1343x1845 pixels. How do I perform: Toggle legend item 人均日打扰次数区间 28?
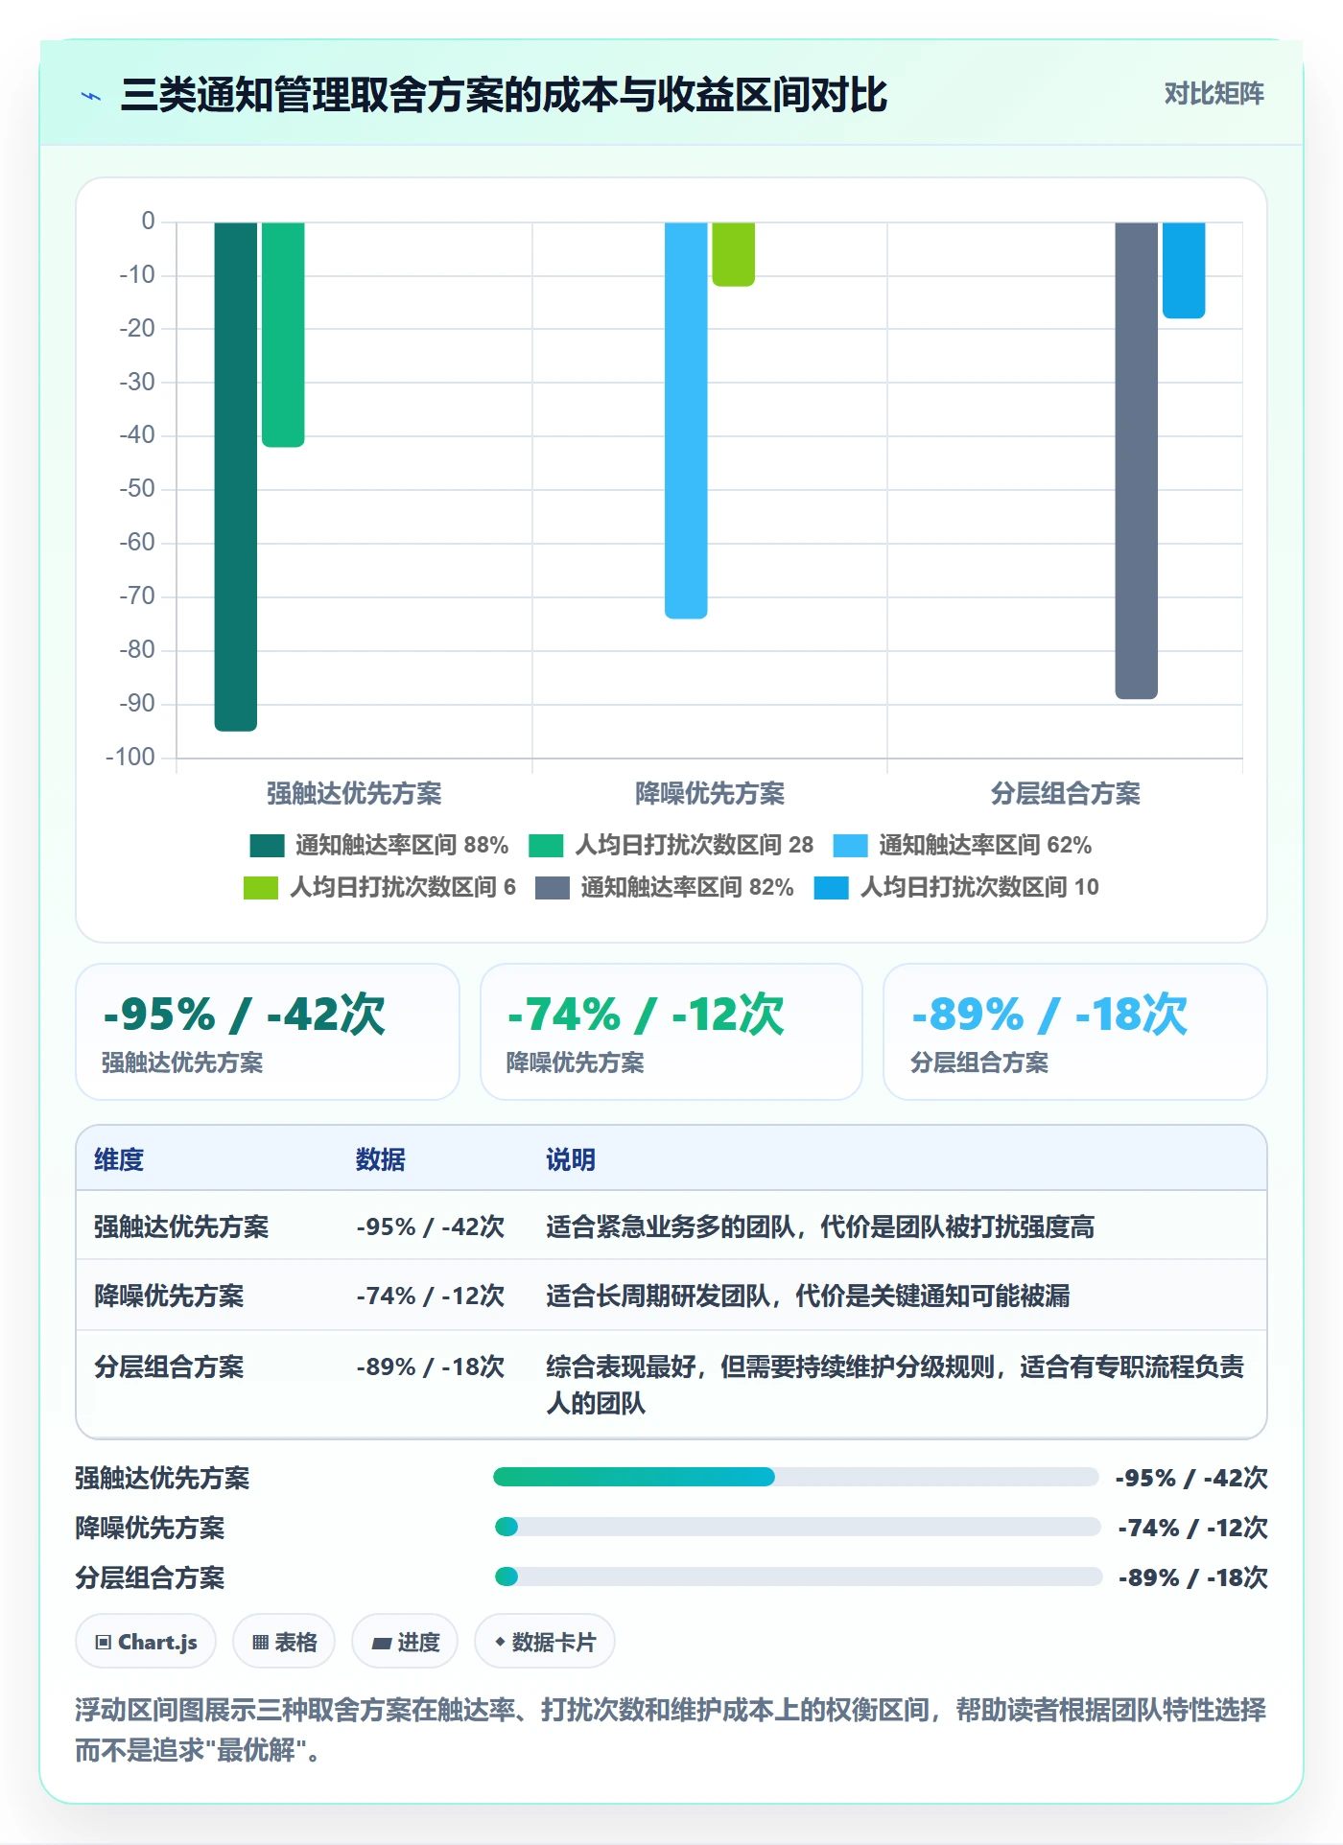(671, 845)
